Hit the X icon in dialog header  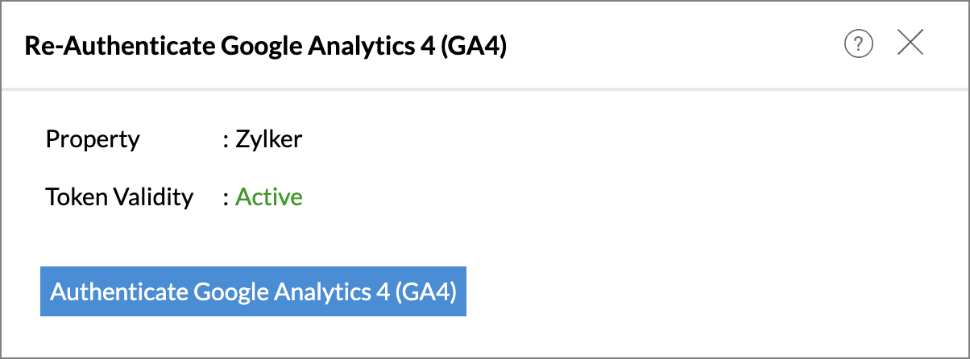click(910, 43)
